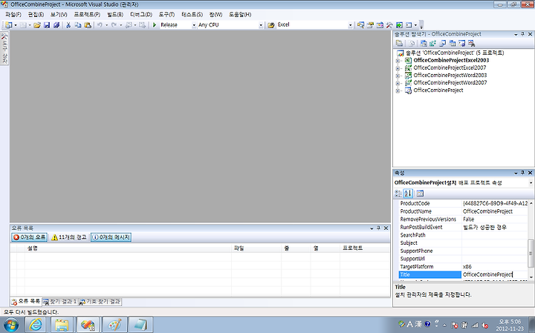Launch Internet Explorer from the taskbar

(x=36, y=325)
